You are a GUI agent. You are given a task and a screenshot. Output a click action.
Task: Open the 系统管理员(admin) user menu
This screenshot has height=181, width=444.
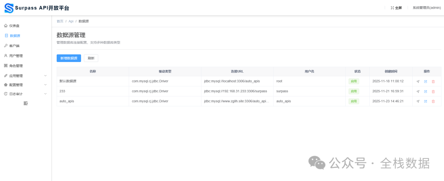pyautogui.click(x=426, y=8)
